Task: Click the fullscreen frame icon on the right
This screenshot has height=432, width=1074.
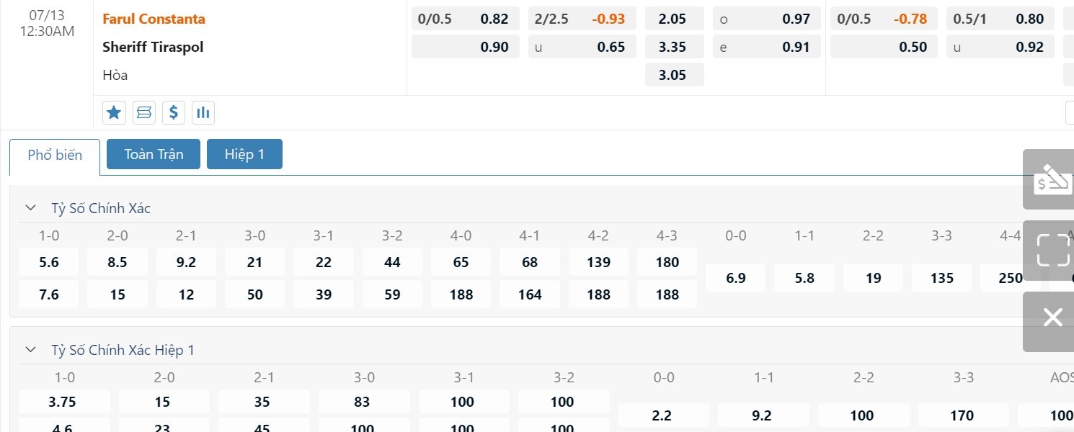Action: [1052, 250]
